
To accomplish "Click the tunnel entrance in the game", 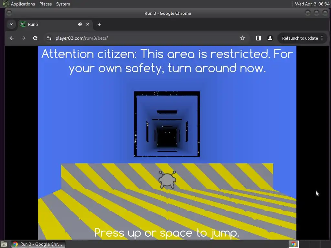I will coord(167,124).
